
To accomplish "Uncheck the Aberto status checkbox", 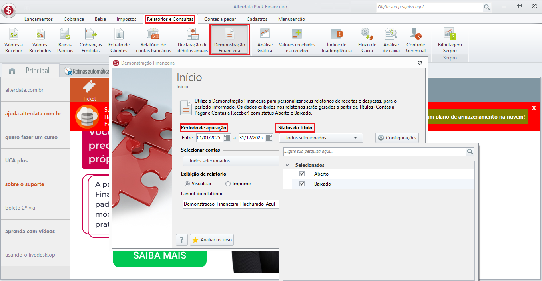I will coord(302,174).
